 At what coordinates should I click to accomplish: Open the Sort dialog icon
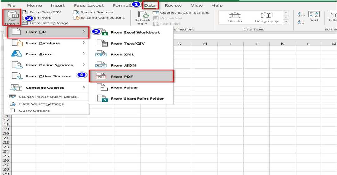314,14
